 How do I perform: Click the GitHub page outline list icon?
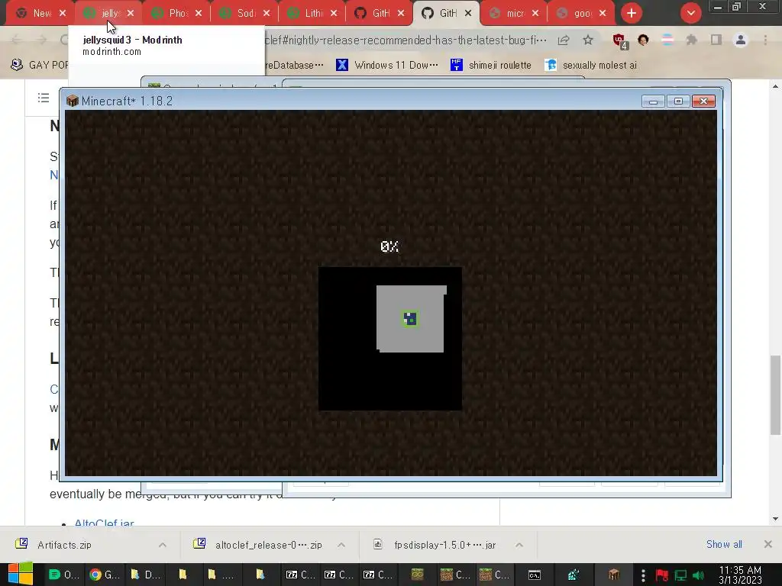click(x=44, y=98)
